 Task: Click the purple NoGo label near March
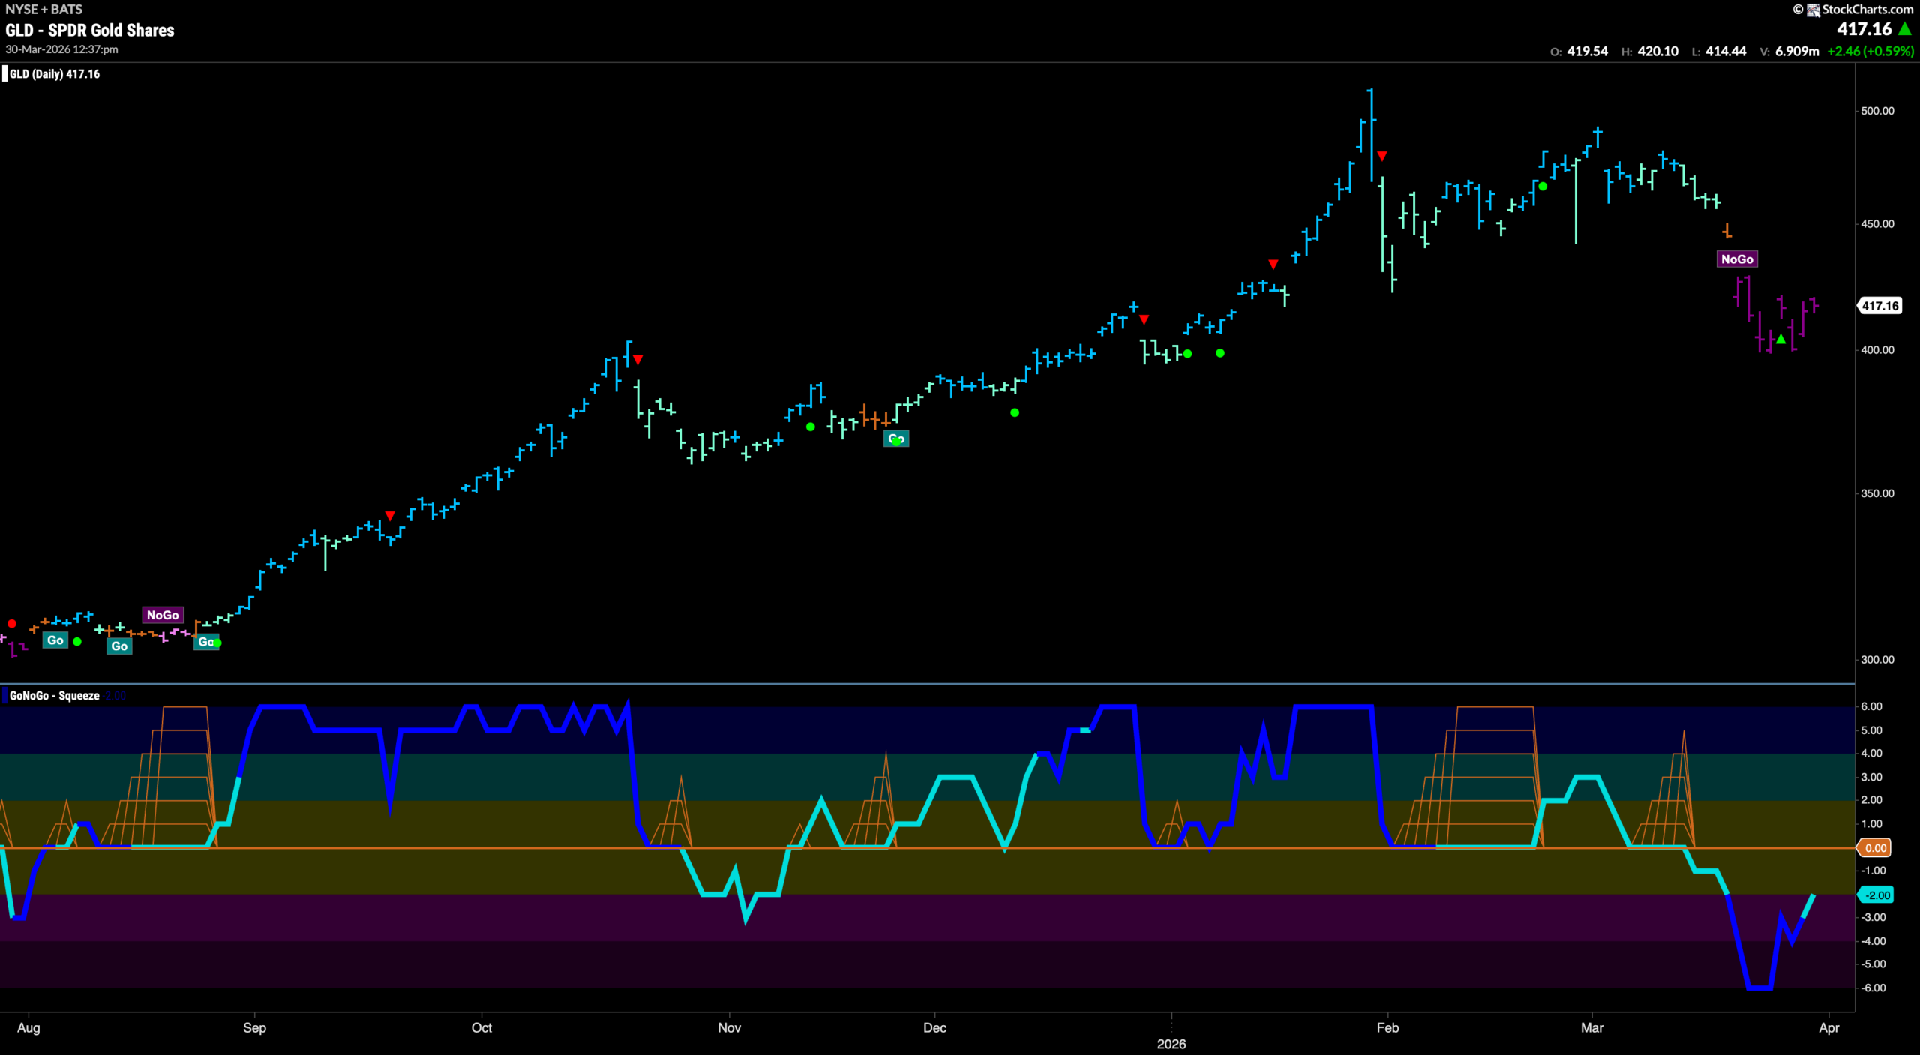tap(1736, 259)
